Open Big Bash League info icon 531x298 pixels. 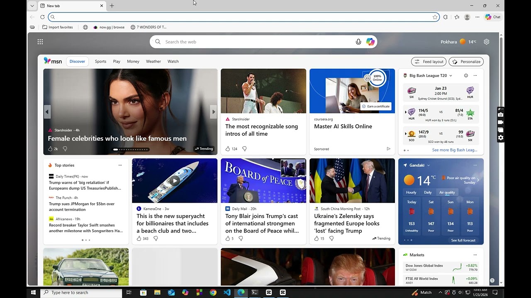point(466,76)
